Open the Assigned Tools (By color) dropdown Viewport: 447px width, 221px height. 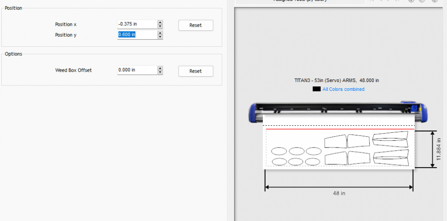click(299, 1)
